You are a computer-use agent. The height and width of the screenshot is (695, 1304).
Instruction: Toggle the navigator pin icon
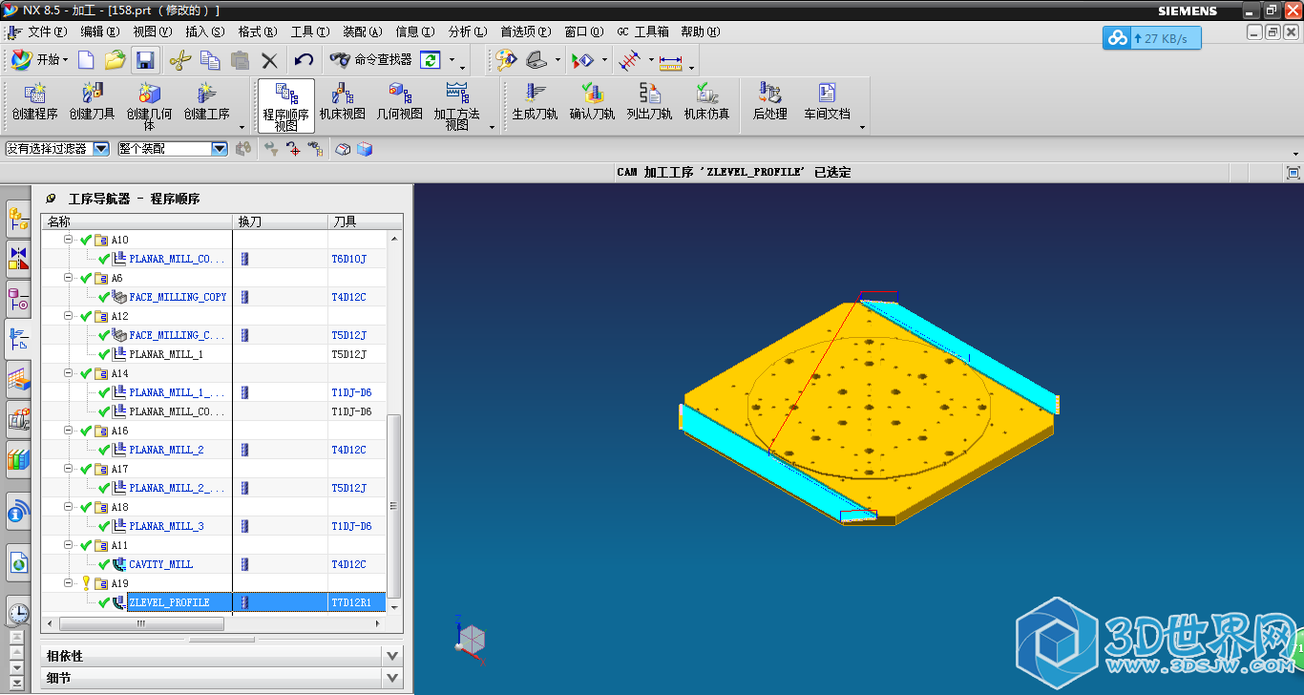52,199
